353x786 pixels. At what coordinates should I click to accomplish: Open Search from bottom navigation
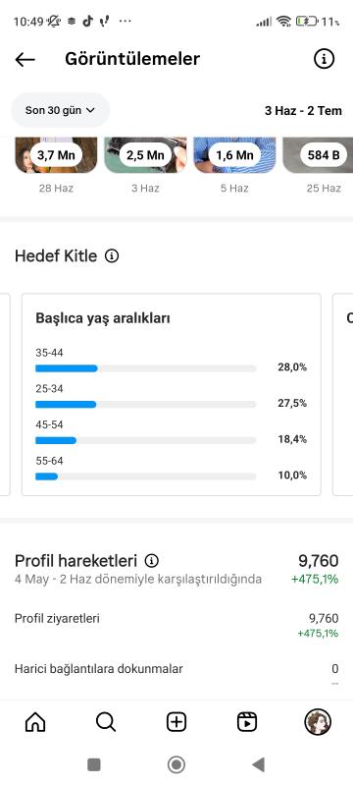tap(106, 722)
